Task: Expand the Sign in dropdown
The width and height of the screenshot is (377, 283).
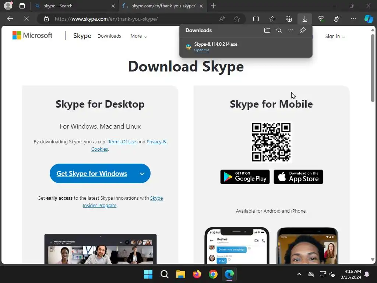Action: (x=335, y=36)
